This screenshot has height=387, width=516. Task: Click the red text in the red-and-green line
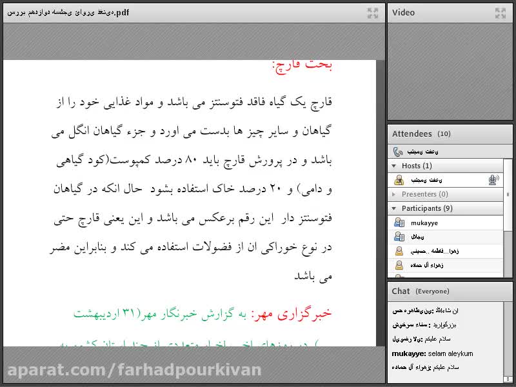[x=292, y=313]
